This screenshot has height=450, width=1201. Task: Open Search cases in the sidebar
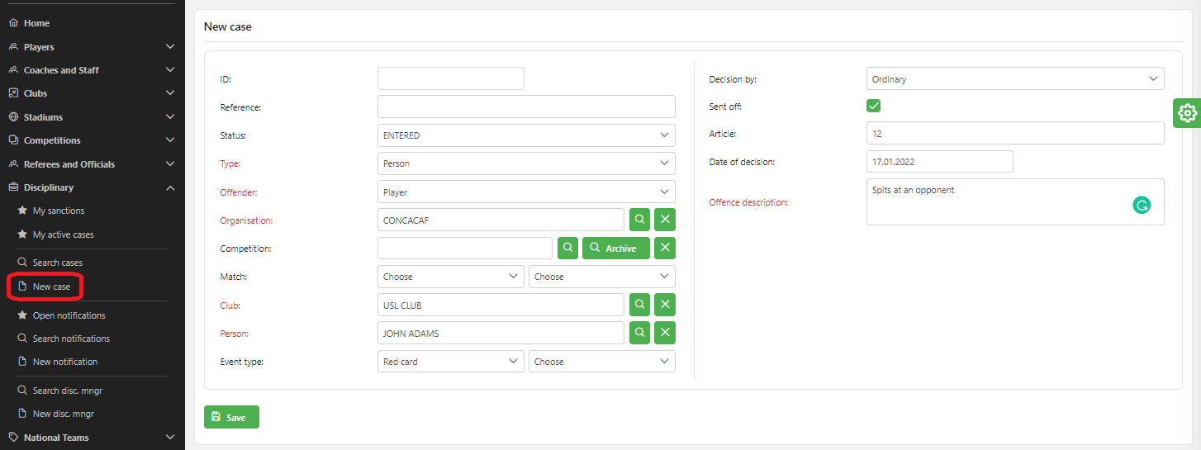point(57,263)
